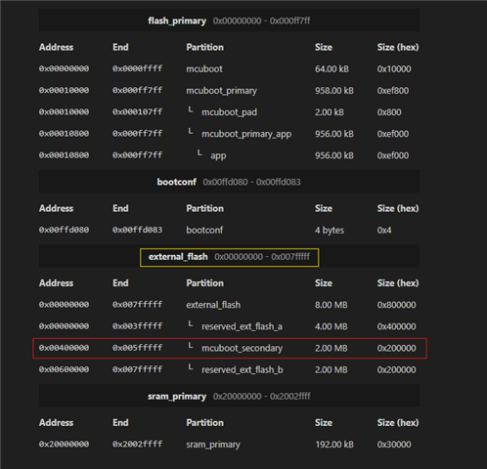This screenshot has height=469, width=487.
Task: Click the app nested tree branch icon
Action: coord(199,152)
